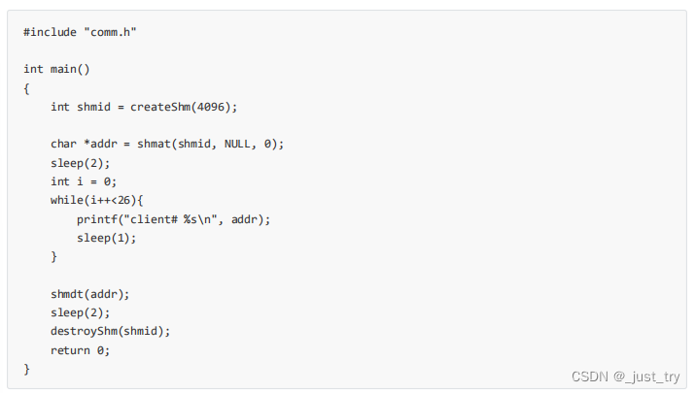Click the #include "comm.h" line
Screen dimensions: 695x393
tap(80, 32)
